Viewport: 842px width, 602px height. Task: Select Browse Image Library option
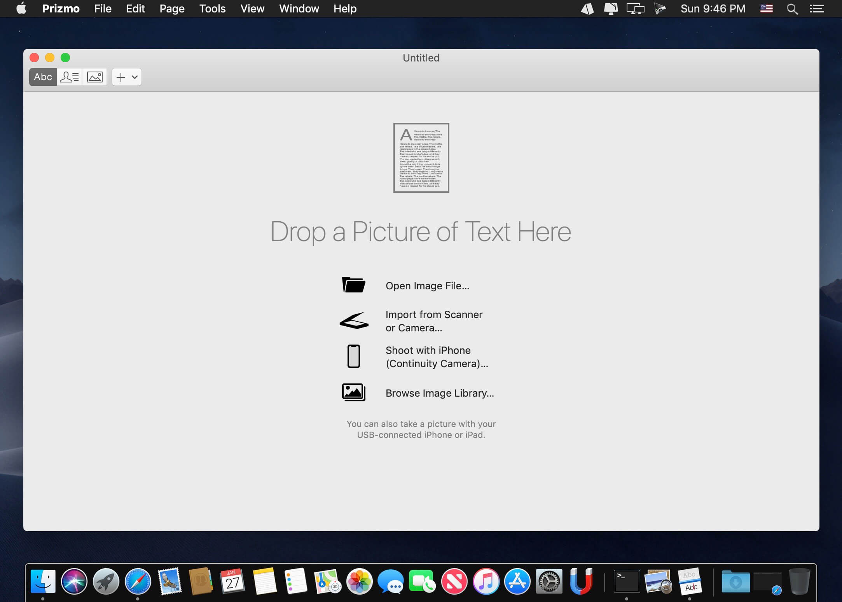point(439,393)
